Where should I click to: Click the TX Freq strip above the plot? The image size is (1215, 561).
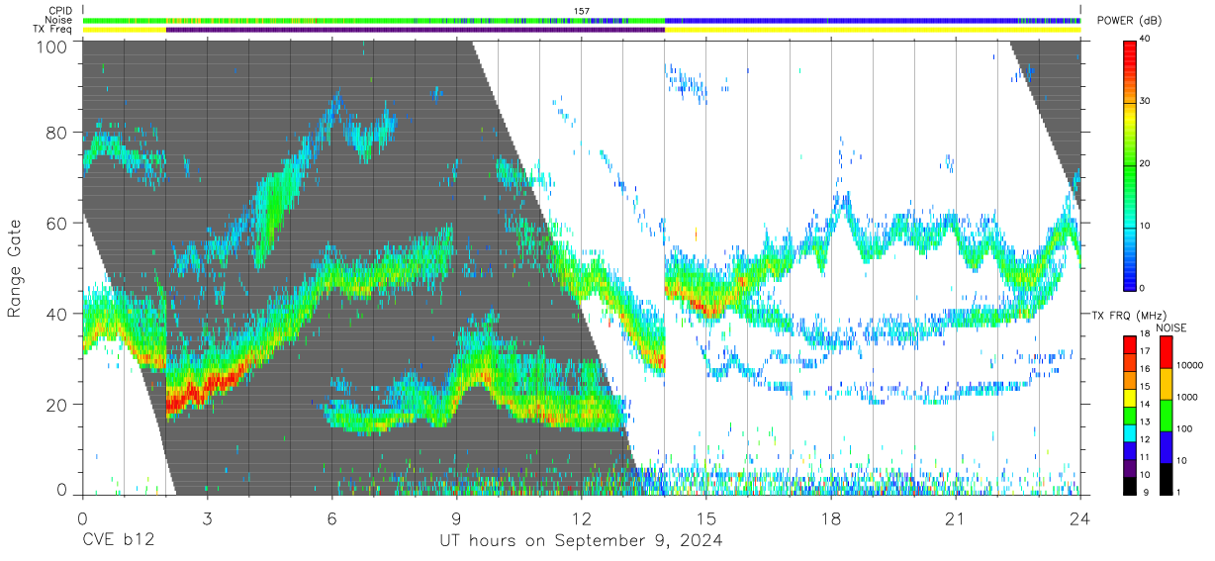(581, 30)
